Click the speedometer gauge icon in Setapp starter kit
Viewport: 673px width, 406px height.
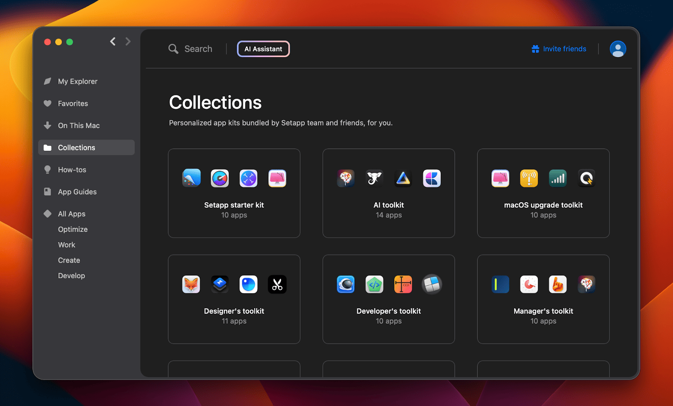click(220, 178)
